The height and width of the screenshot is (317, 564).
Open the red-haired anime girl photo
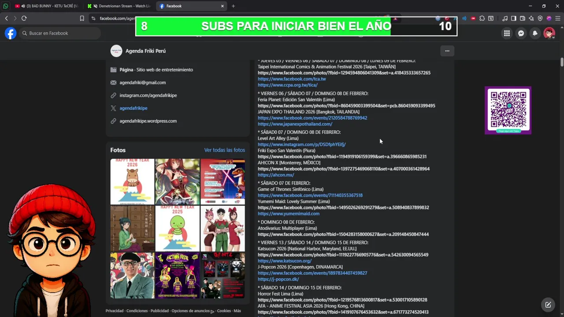[177, 181]
